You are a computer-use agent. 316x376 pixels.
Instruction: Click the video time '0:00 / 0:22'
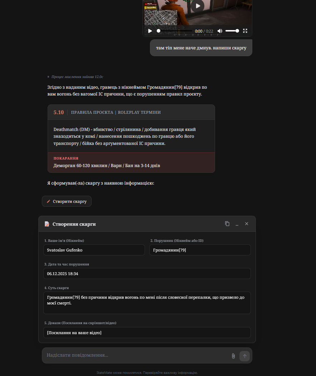204,31
